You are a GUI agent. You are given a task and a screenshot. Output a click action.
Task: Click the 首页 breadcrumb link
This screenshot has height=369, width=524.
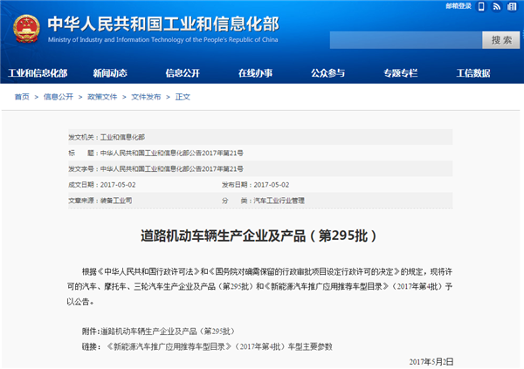[x=21, y=97]
